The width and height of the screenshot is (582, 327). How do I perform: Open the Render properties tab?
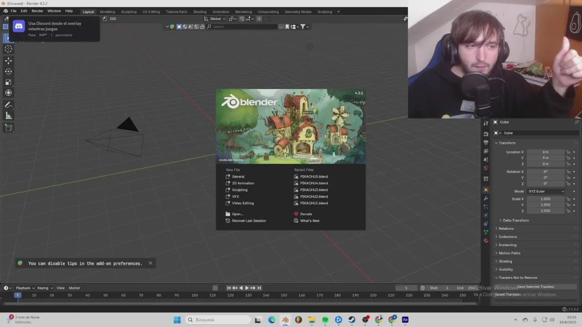(486, 134)
